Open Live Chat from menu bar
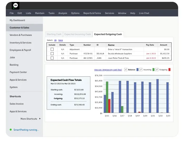Screen dimensions: 195x142 click(144, 13)
